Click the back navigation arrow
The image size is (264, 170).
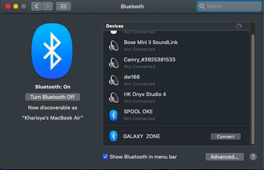pos(36,6)
